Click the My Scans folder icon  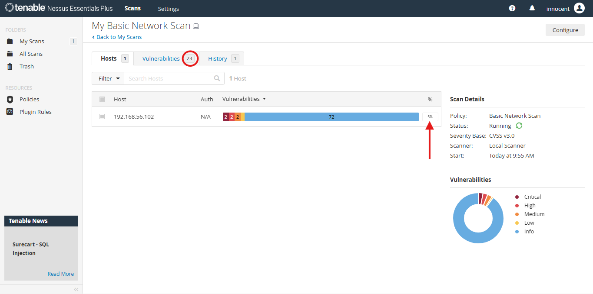coord(10,42)
